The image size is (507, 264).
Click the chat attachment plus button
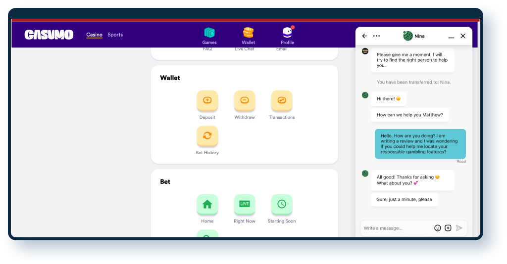click(448, 228)
